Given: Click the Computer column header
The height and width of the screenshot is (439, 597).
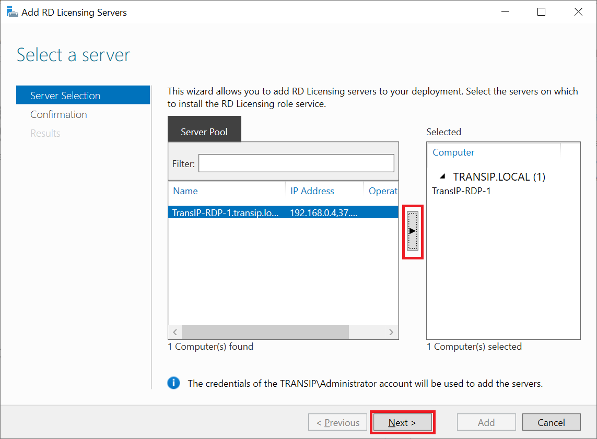Looking at the screenshot, I should [x=453, y=152].
